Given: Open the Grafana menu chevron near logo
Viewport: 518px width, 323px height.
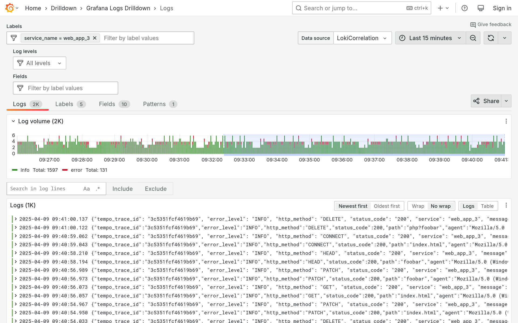Looking at the screenshot, I should (x=17, y=8).
